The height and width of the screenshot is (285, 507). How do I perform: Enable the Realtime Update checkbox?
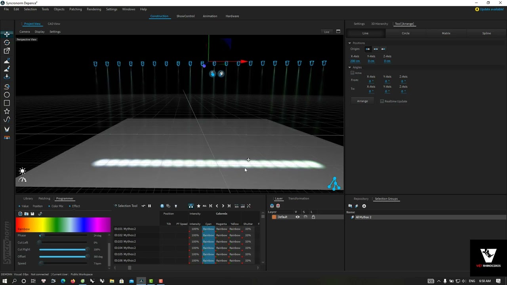(382, 101)
